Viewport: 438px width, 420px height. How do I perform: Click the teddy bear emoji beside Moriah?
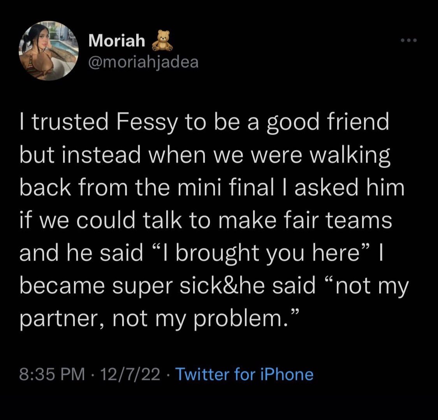pos(162,41)
